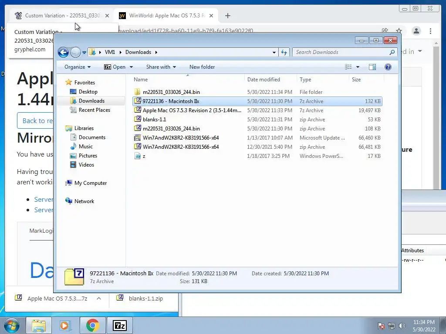Open Explorer Help question mark icon

pyautogui.click(x=388, y=67)
